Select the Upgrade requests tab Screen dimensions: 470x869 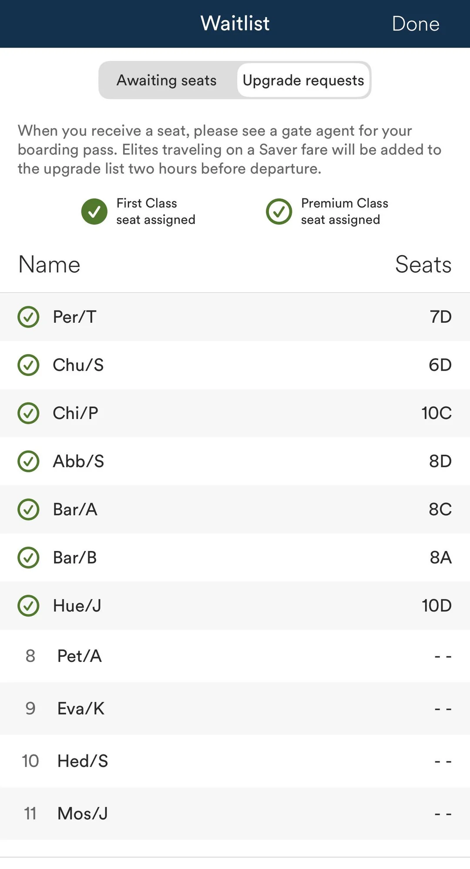[303, 81]
